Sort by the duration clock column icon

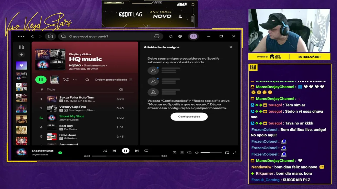click(x=121, y=90)
